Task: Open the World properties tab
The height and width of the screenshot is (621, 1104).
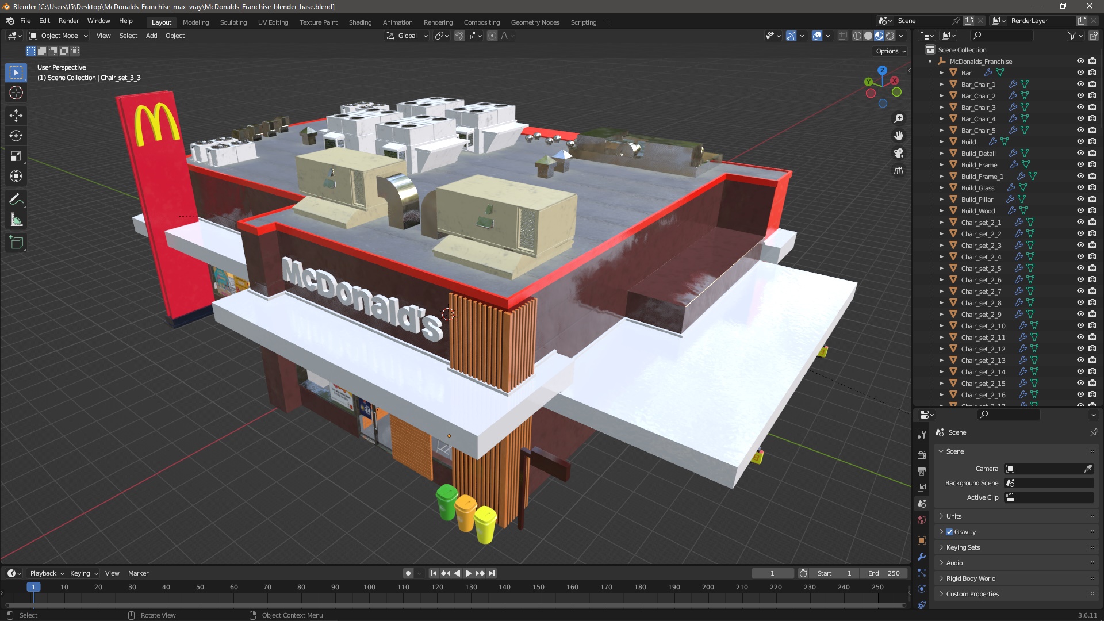Action: click(922, 520)
